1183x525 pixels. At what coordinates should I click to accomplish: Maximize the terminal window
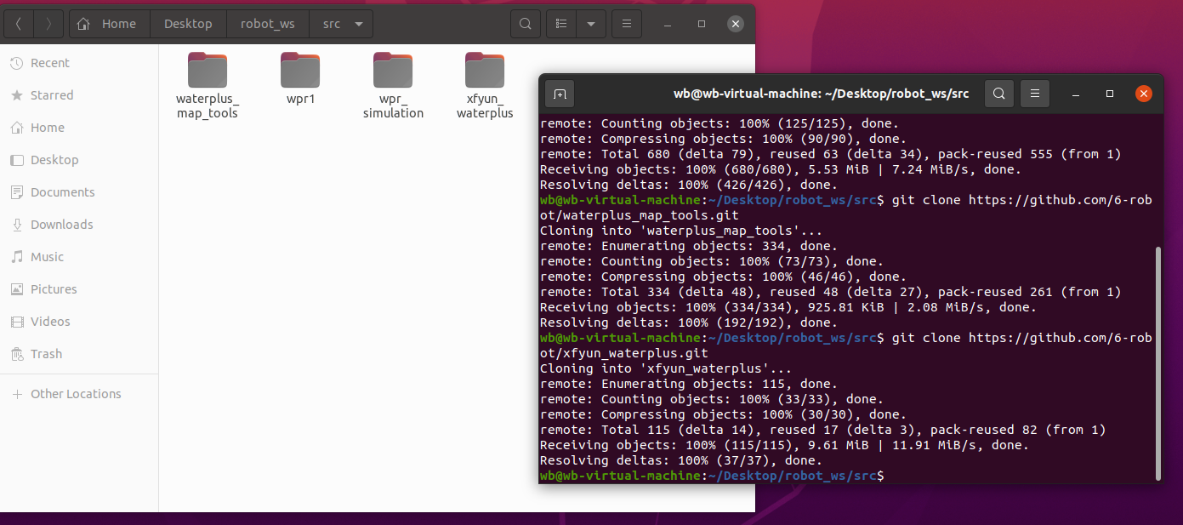pos(1110,94)
